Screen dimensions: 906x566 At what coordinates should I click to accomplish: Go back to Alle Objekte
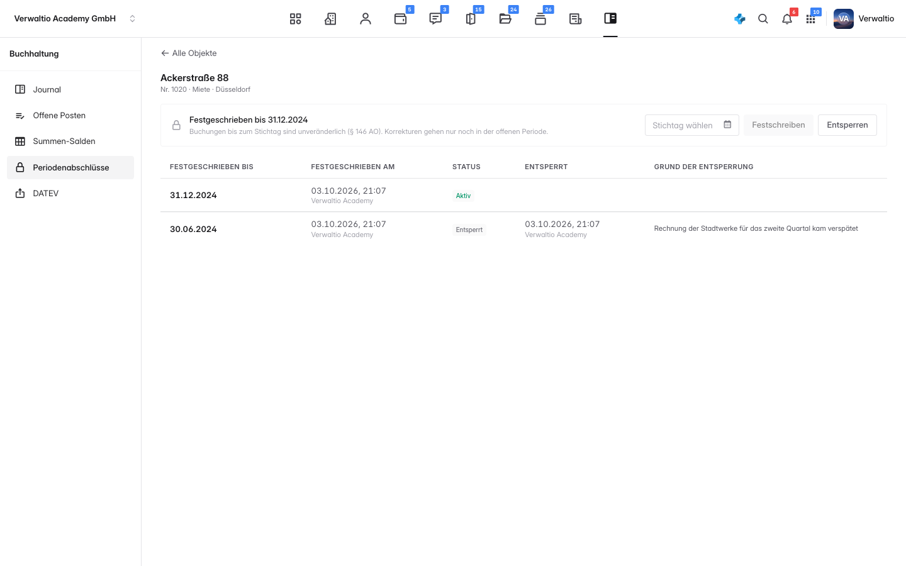click(x=189, y=53)
